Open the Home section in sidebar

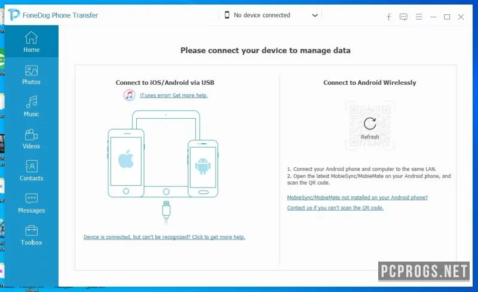click(x=32, y=41)
